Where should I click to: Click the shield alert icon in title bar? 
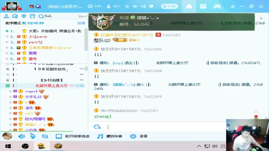click(151, 6)
